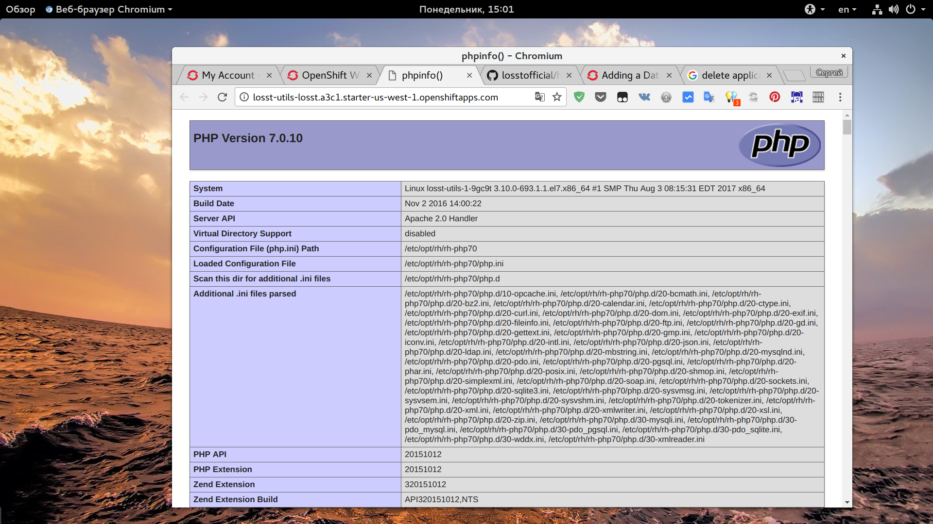Click the page scrollbar down arrow

pyautogui.click(x=847, y=502)
